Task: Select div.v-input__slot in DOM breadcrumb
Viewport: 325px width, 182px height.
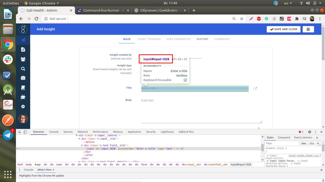Action: pyautogui.click(x=191, y=165)
